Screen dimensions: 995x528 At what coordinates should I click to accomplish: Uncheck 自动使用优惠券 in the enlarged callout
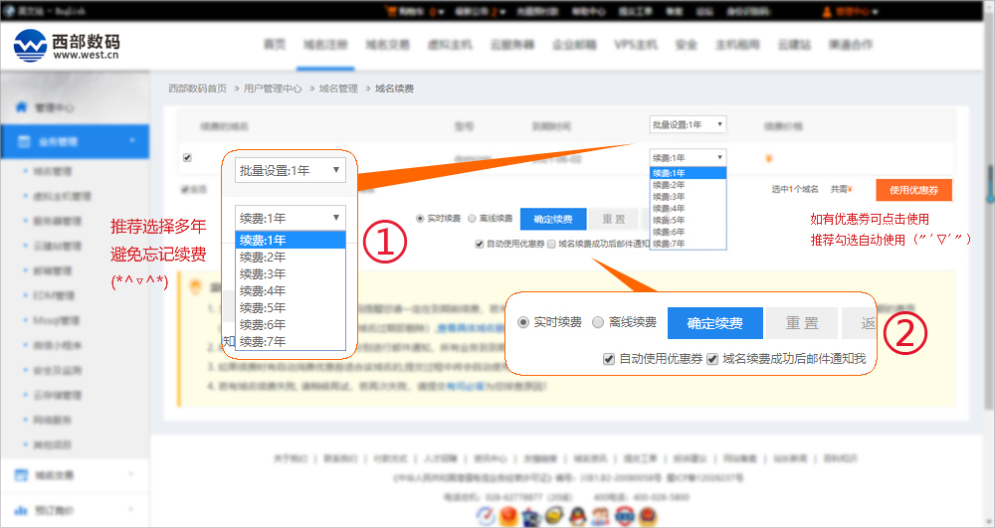tap(609, 359)
